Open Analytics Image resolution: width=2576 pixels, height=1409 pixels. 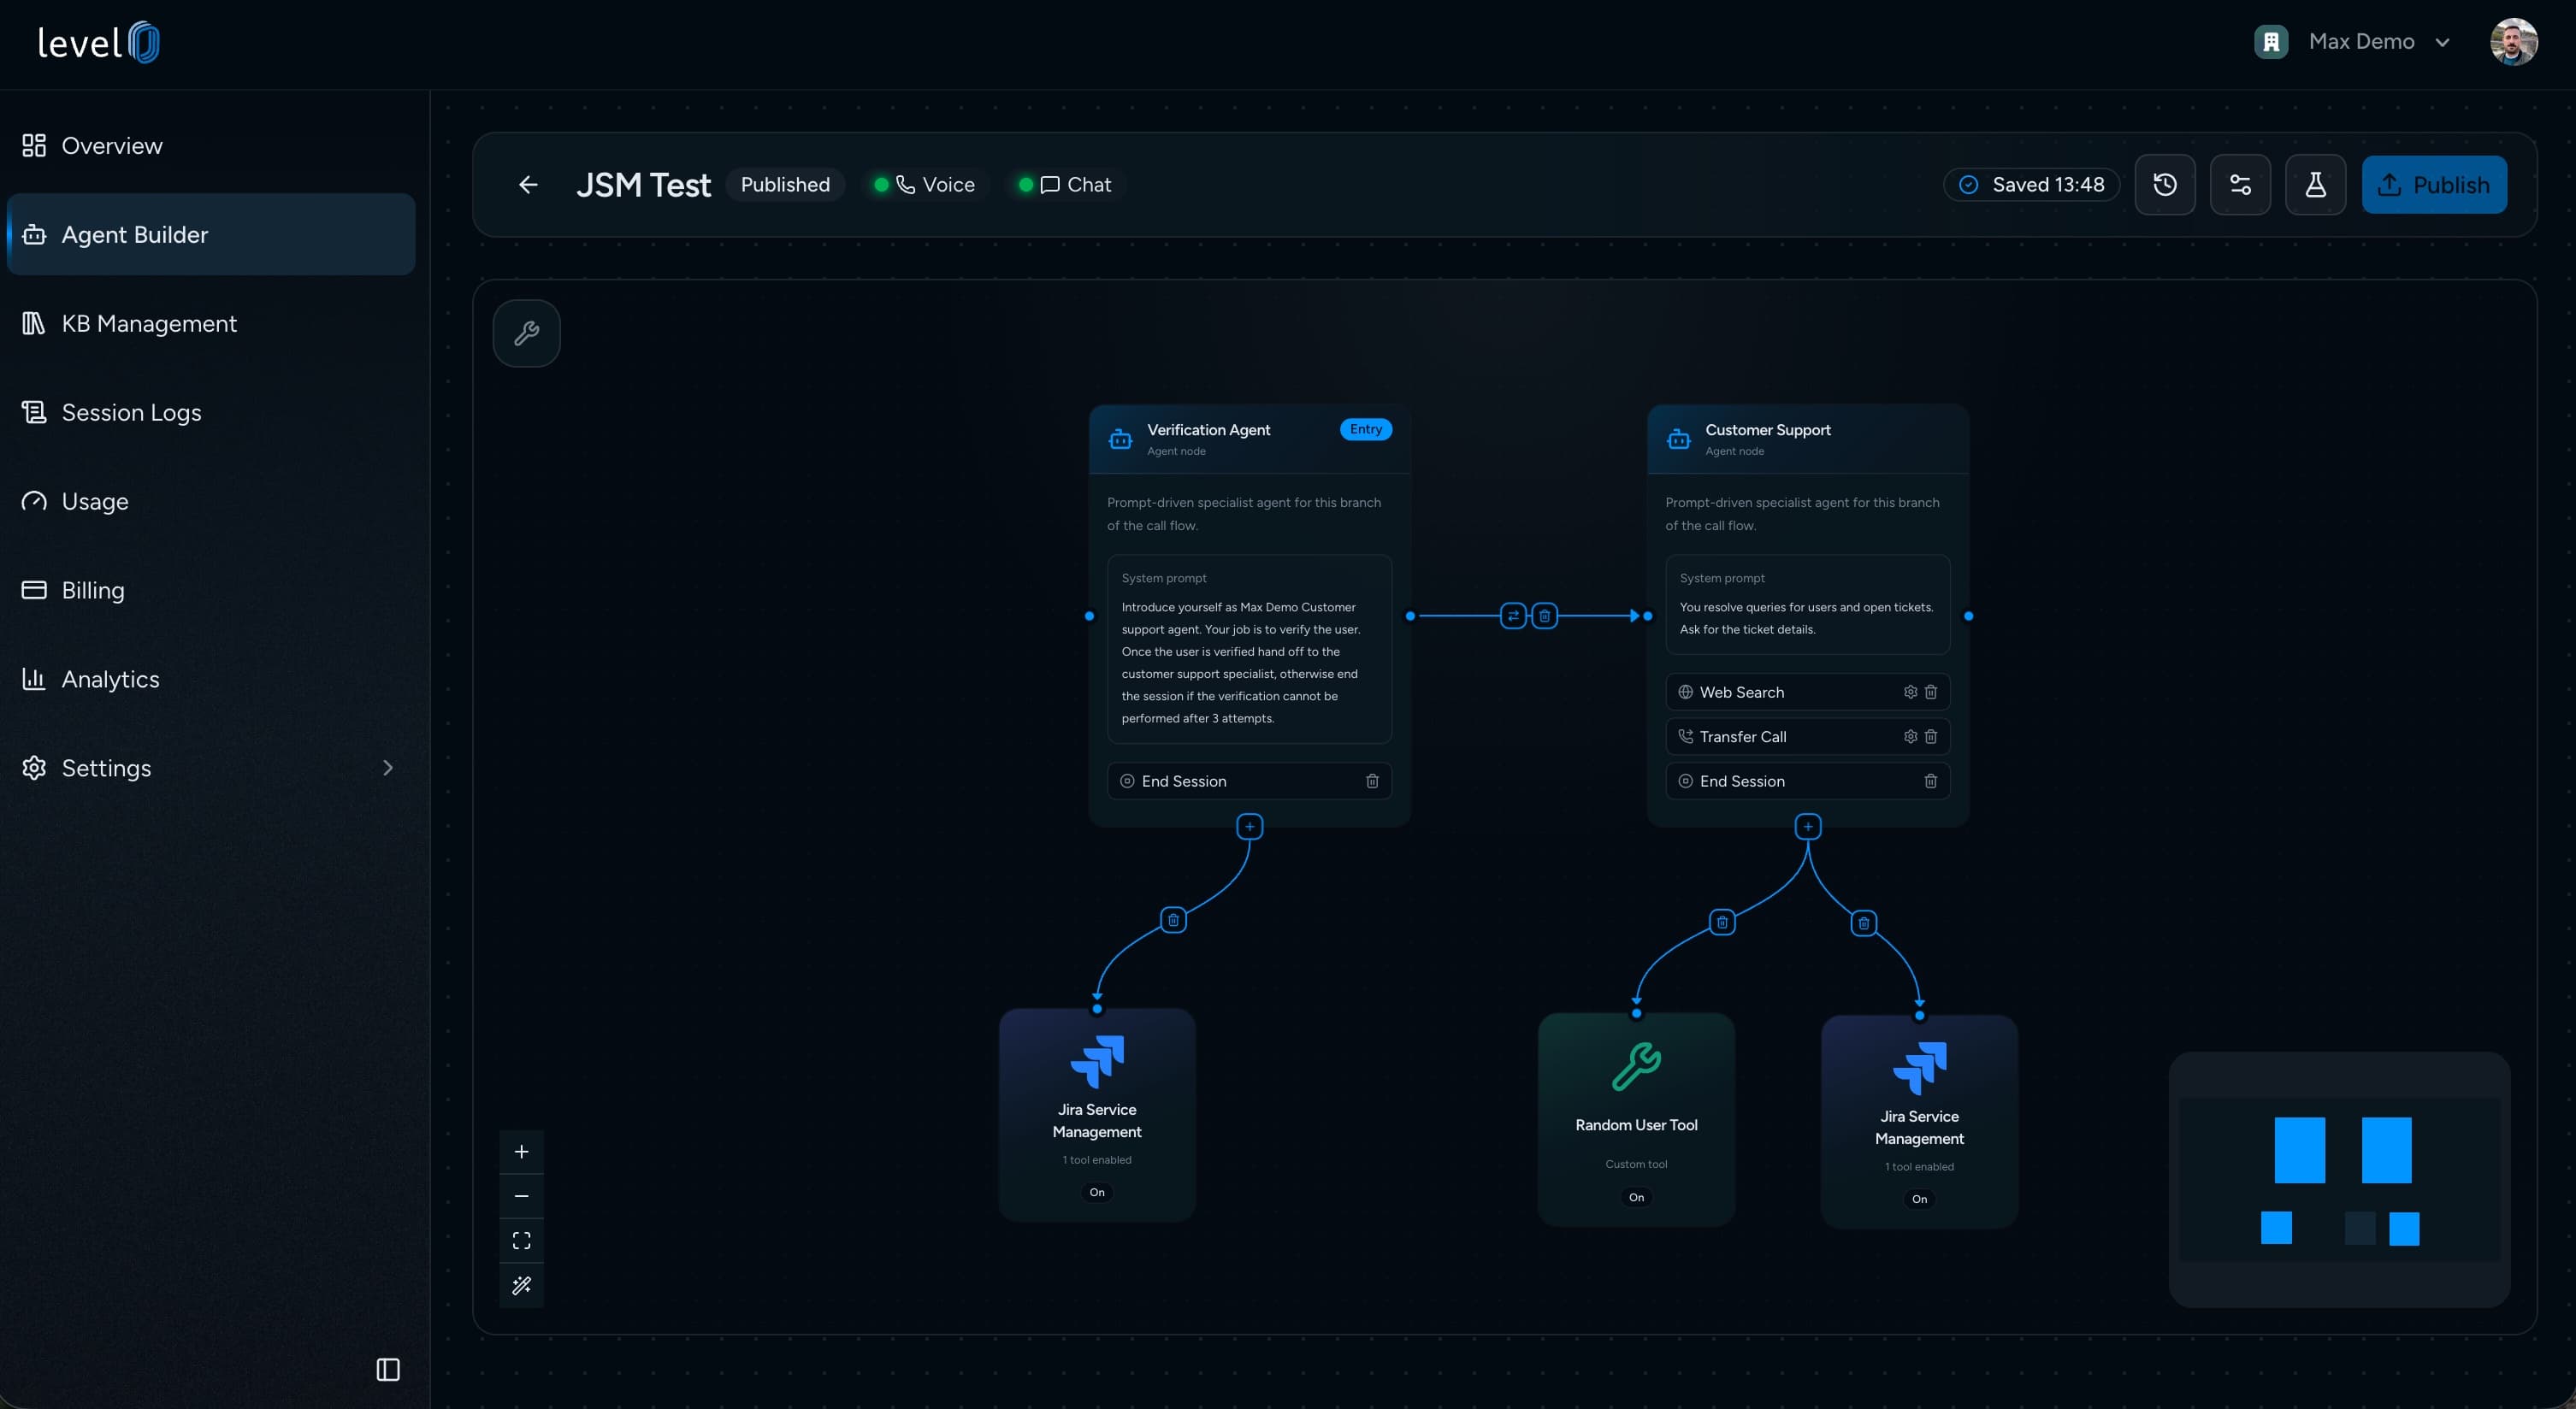tap(211, 680)
